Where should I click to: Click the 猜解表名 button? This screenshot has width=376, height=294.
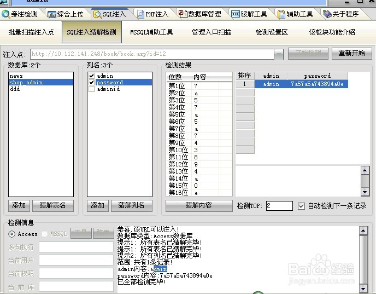click(x=53, y=206)
